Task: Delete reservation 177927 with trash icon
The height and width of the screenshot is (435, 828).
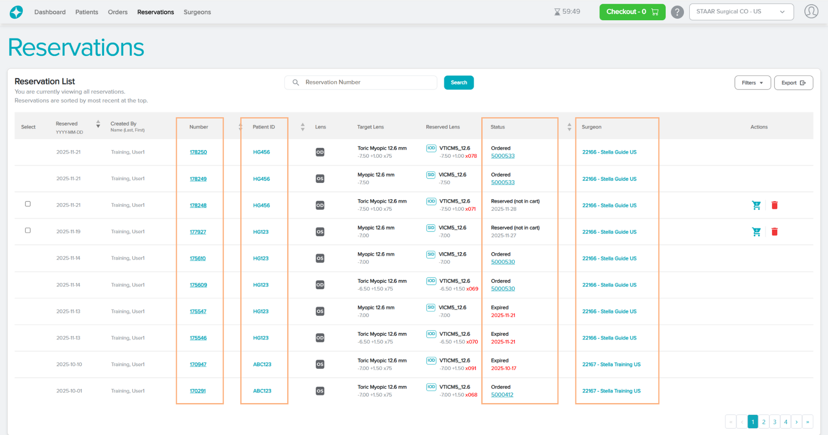Action: coord(774,232)
